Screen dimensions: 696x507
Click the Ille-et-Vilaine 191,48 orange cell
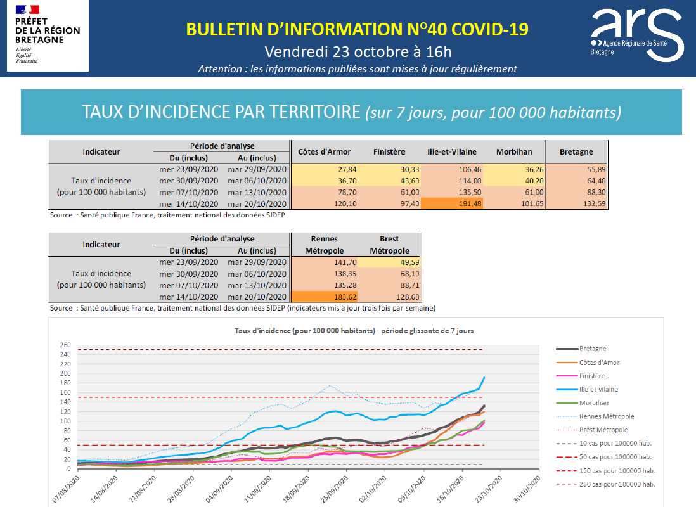coord(451,204)
